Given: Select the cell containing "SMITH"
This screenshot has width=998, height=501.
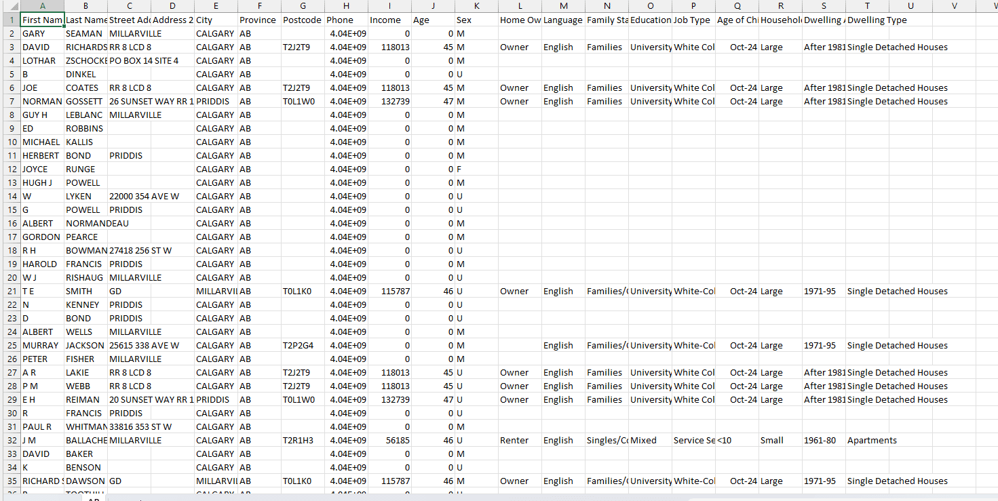Looking at the screenshot, I should pos(86,291).
